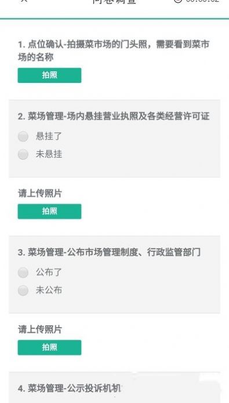Tap question 1 点位确认 heading text
This screenshot has width=229, height=403.
click(114, 50)
